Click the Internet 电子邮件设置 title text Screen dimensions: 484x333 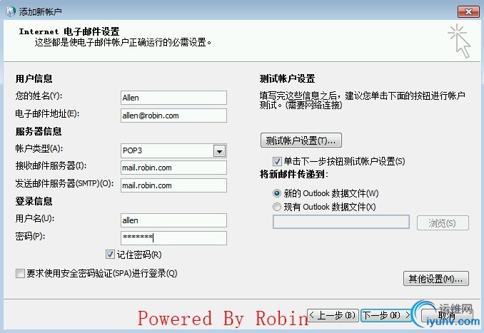pos(69,31)
